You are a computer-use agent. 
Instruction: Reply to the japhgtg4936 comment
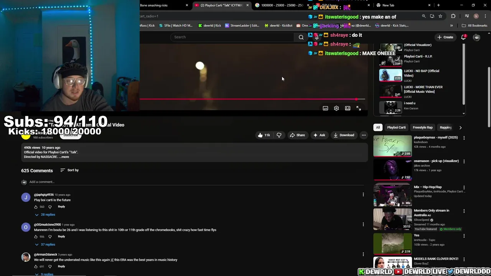(61, 207)
